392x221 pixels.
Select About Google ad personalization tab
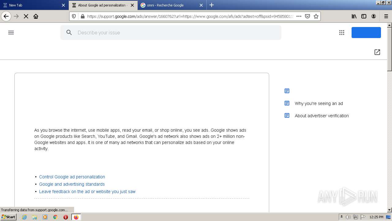[103, 5]
